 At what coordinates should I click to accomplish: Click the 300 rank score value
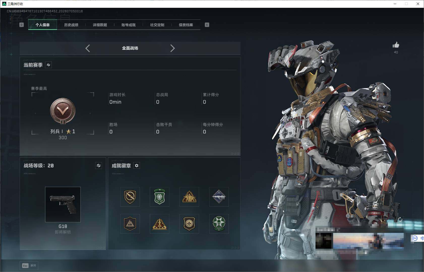pos(63,138)
